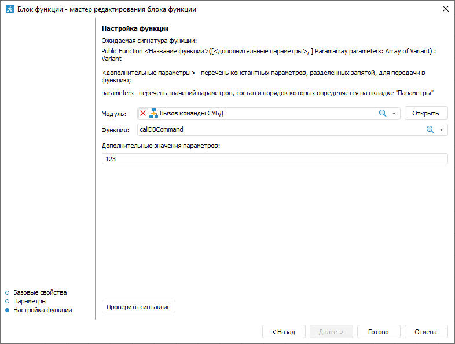Click the function search magnifier icon
The image size is (455, 344).
430,130
